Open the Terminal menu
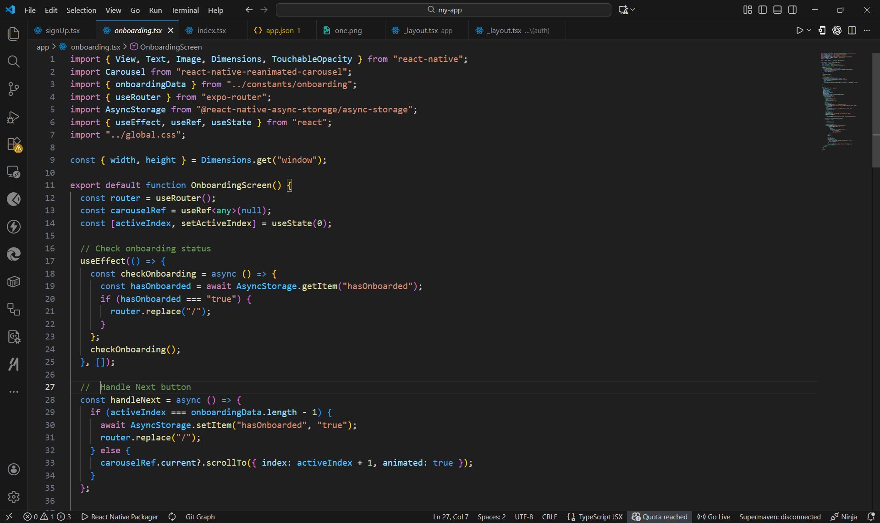This screenshot has width=880, height=523. (x=185, y=10)
